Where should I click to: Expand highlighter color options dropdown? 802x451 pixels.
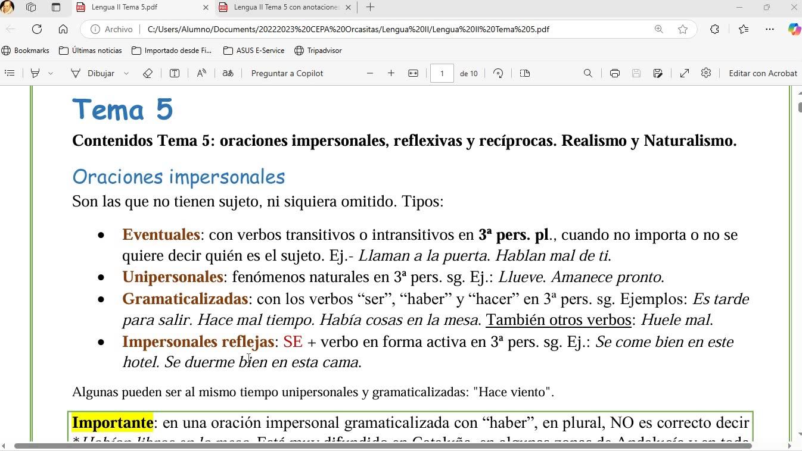(51, 73)
